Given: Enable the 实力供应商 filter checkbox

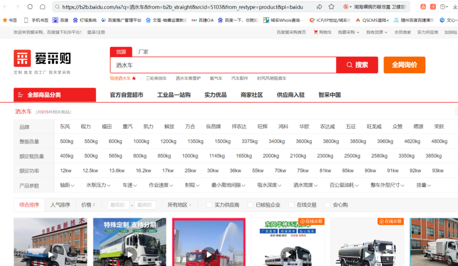Looking at the screenshot, I should tap(209, 204).
